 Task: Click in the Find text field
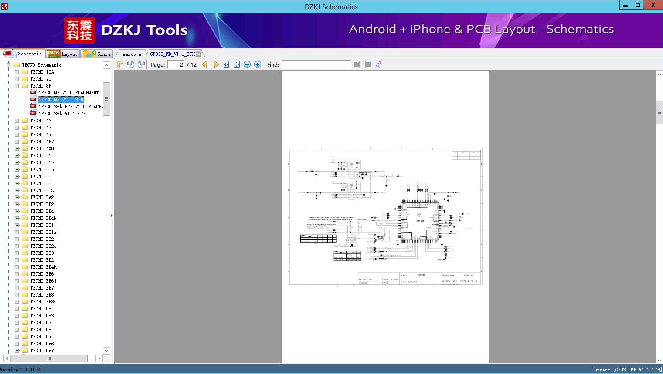[316, 64]
